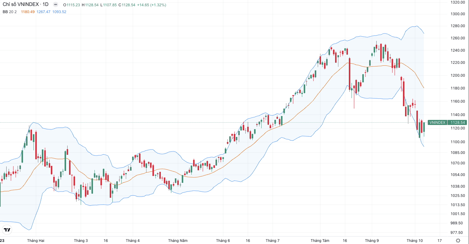Click the BB lower value 1093.52
The height and width of the screenshot is (244, 469).
[59, 12]
